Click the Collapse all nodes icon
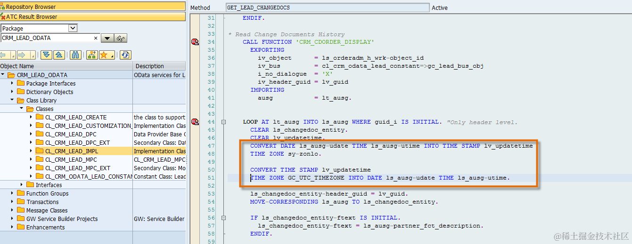The image size is (632, 244). pyautogui.click(x=59, y=55)
